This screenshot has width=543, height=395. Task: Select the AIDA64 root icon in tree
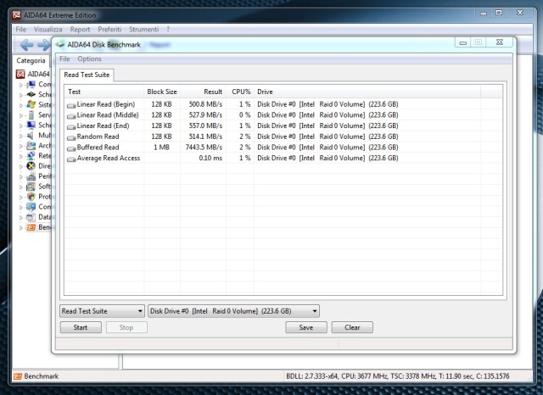[x=20, y=74]
